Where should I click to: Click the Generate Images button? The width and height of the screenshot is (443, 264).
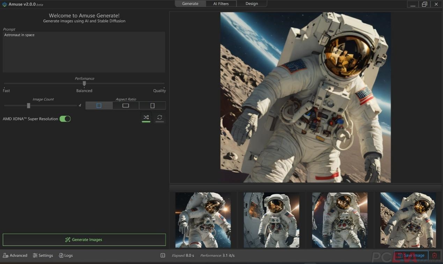point(84,240)
